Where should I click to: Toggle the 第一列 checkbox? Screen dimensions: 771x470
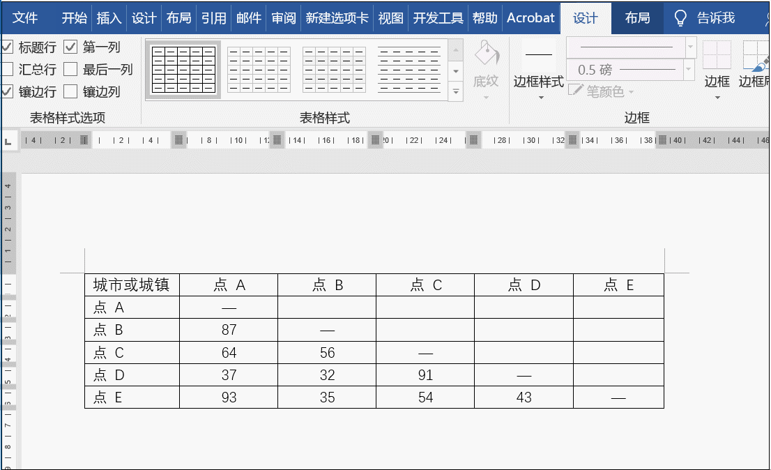pyautogui.click(x=71, y=47)
